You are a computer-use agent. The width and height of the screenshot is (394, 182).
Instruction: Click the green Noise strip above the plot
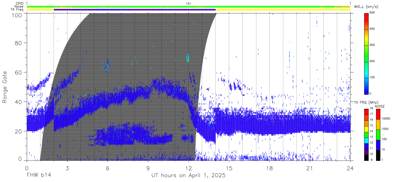coord(189,6)
